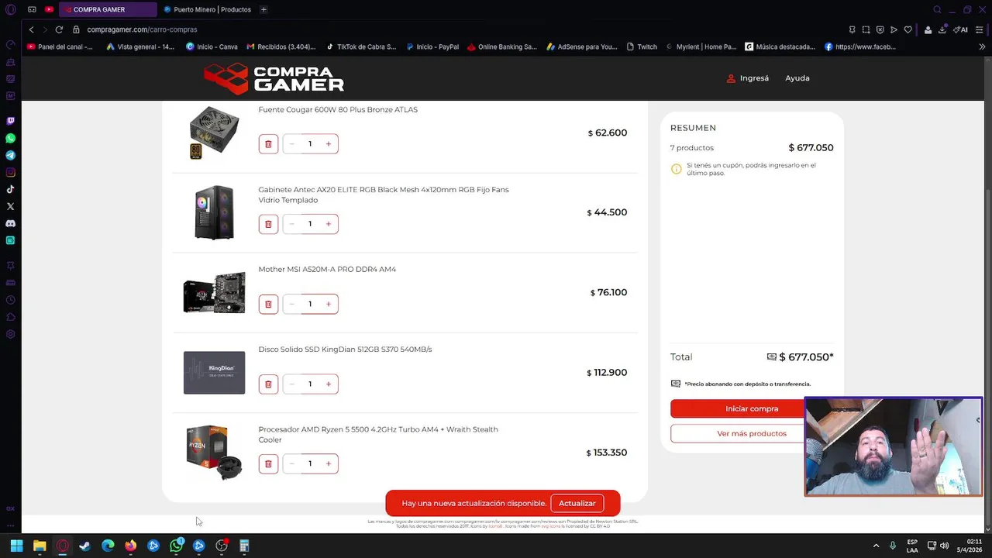Click Actualizar in the update banner
992x558 pixels.
577,503
